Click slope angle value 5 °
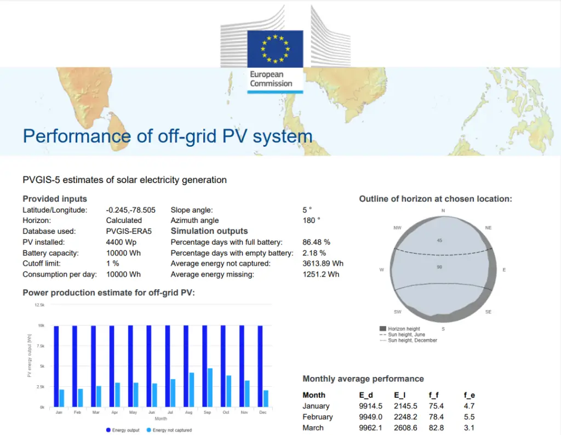 (x=307, y=210)
